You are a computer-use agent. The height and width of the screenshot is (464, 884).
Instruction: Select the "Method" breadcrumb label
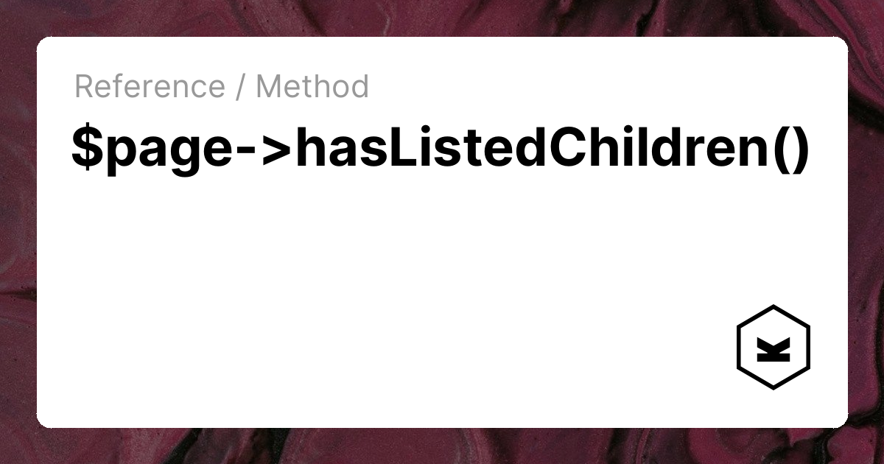pos(312,87)
